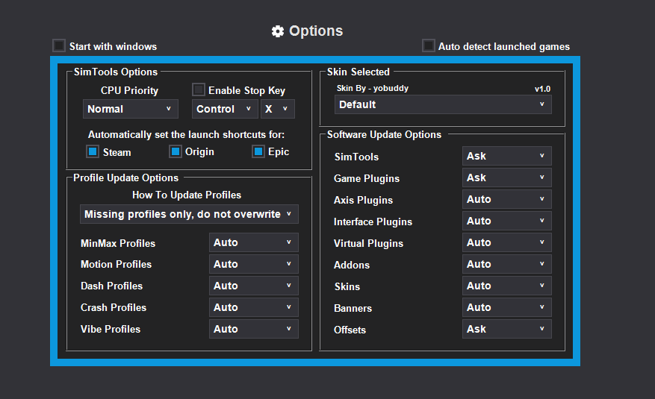Open the SimTools software update dropdown
The image size is (655, 399).
pyautogui.click(x=506, y=156)
